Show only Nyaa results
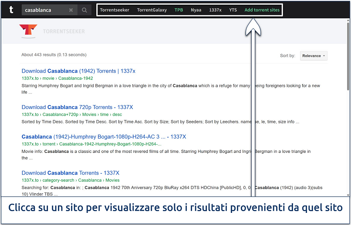The height and width of the screenshot is (225, 351). pyautogui.click(x=196, y=10)
